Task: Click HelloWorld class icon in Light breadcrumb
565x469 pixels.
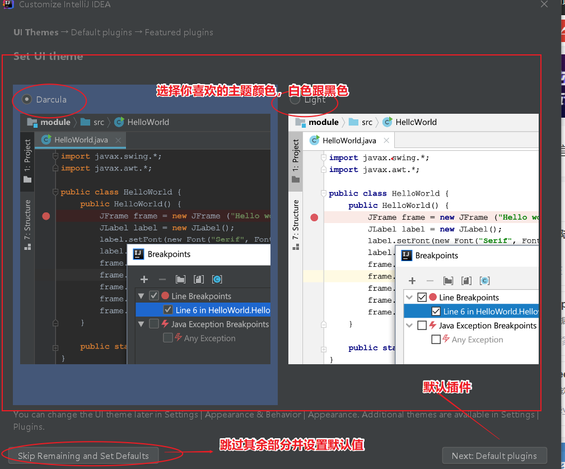Action: point(387,122)
